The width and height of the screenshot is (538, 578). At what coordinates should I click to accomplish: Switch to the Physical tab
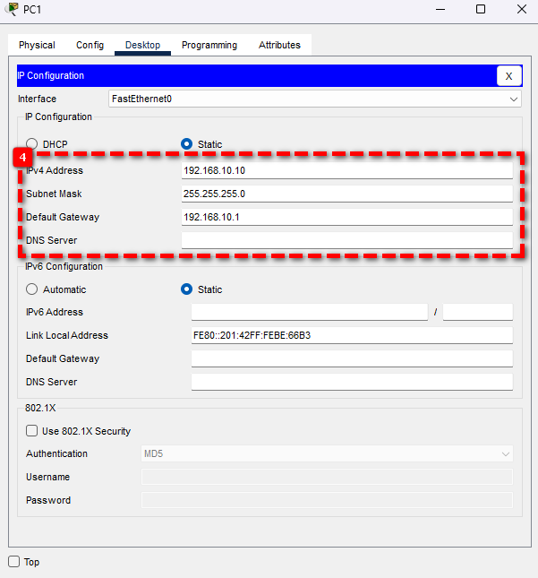tap(37, 45)
